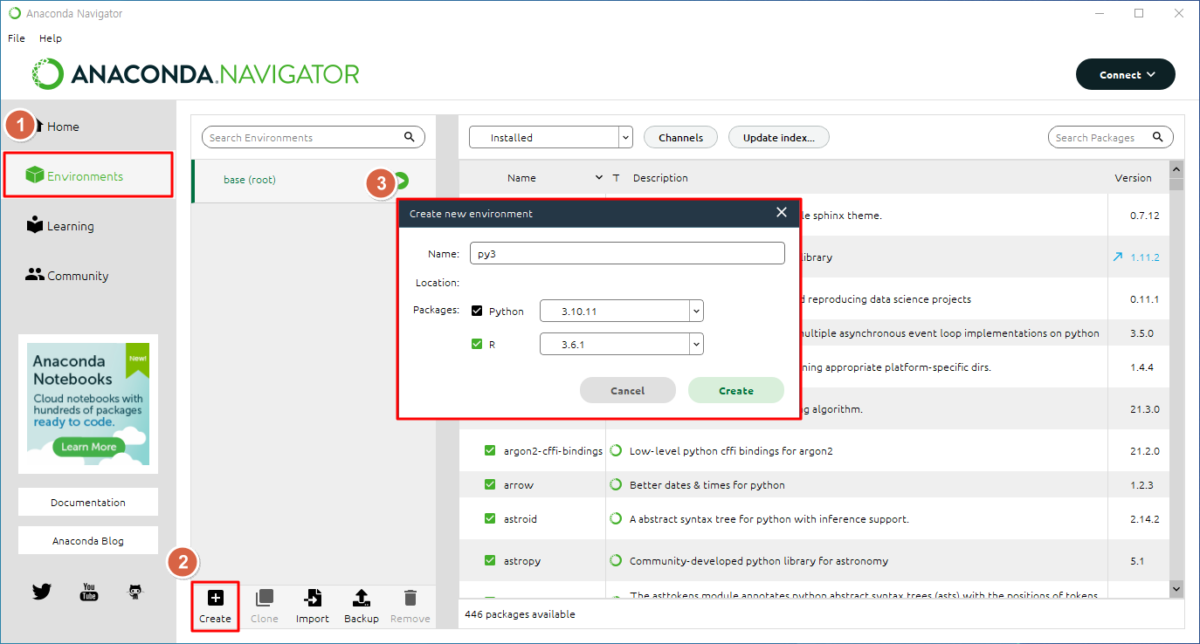Screen dimensions: 1200x644
Task: Open Anaconda's Twitter page icon
Action: (x=42, y=592)
